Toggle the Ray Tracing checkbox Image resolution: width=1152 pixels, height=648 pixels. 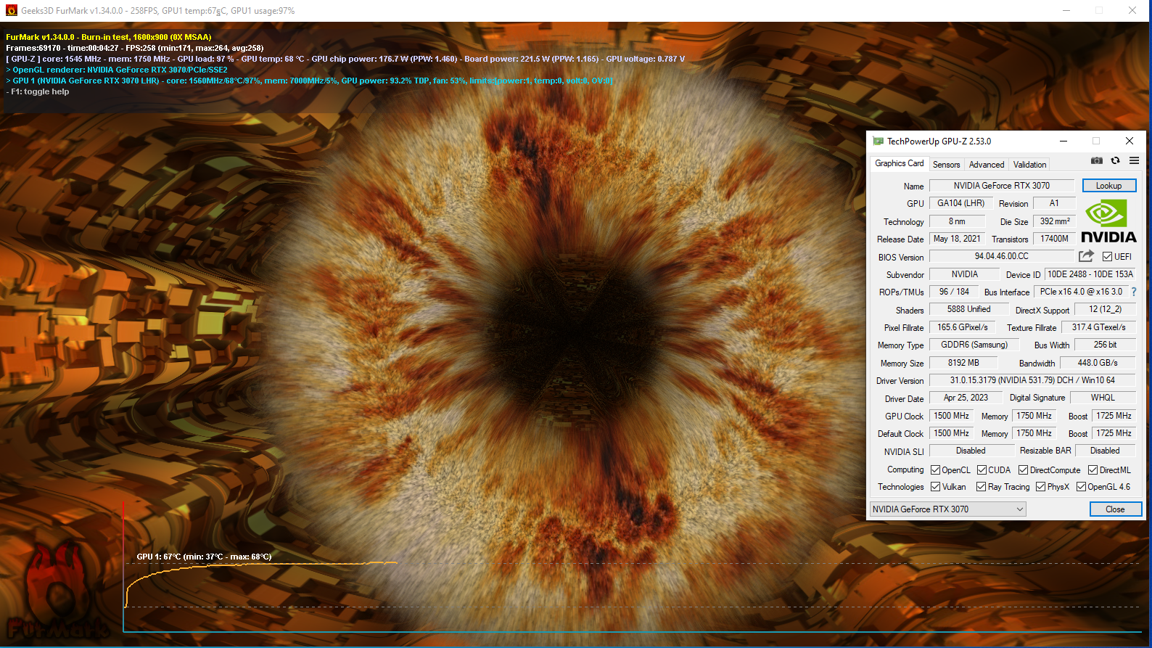981,487
